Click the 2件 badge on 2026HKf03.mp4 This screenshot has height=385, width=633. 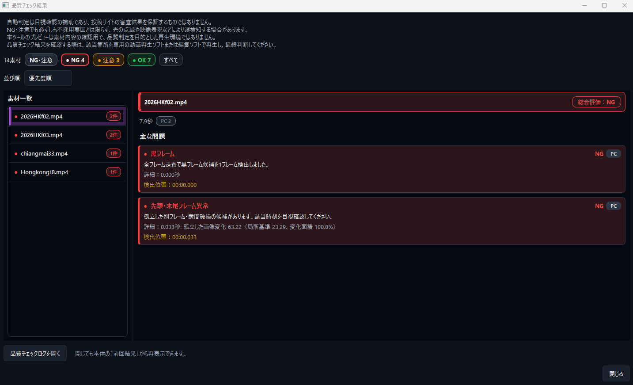114,135
